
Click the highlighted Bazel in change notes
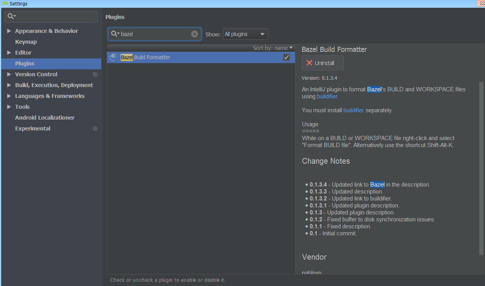[x=377, y=185]
